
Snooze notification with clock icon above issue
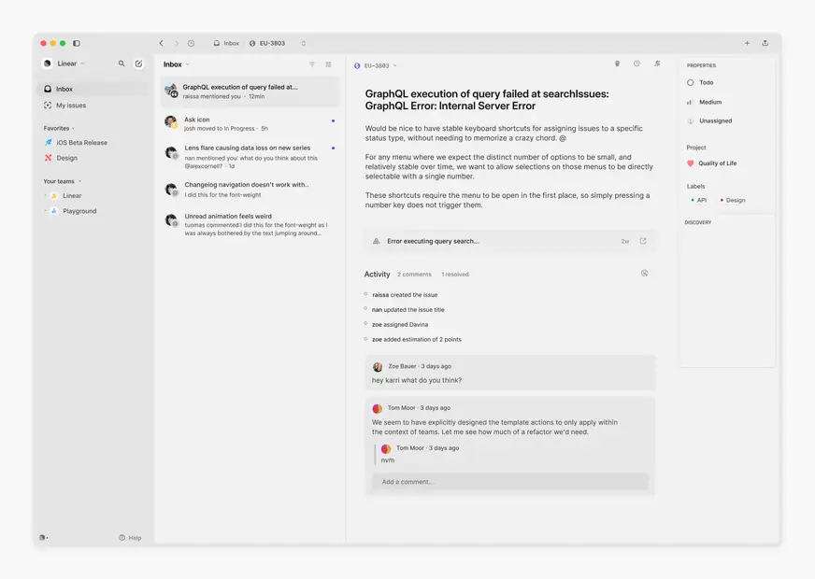click(636, 64)
